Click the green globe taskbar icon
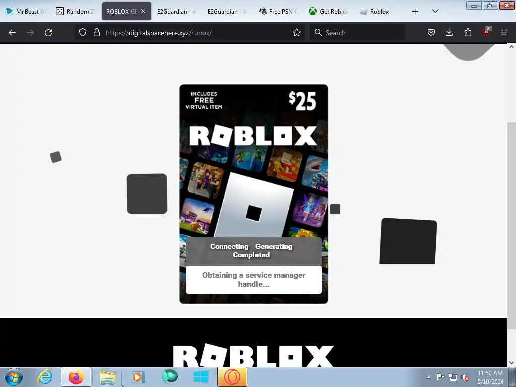Viewport: 516px width, 387px height. 170,377
